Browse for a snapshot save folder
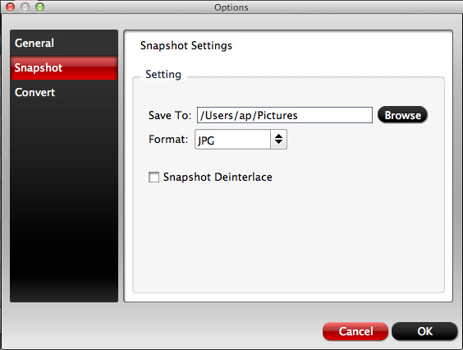Screen dimensions: 463x350 [x=402, y=115]
